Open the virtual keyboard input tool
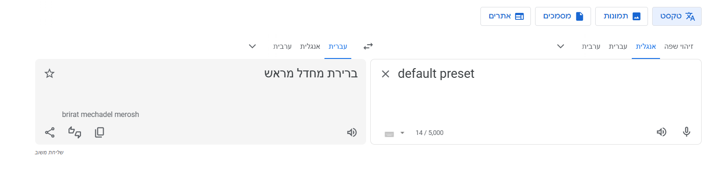 tap(389, 134)
